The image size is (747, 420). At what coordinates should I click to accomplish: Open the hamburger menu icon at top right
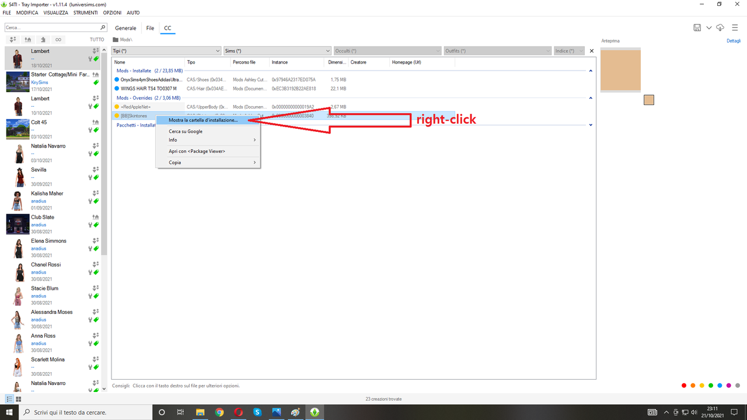(735, 27)
